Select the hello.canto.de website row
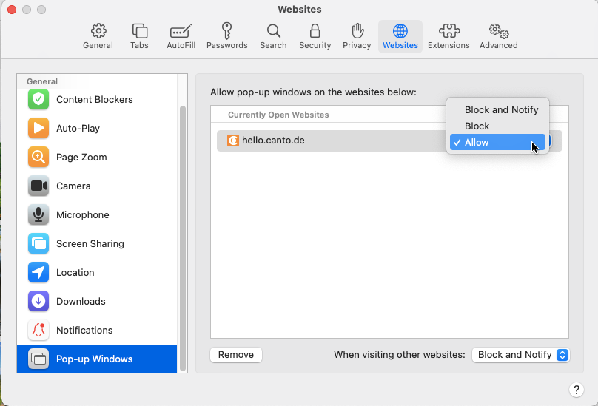The width and height of the screenshot is (598, 406). [x=389, y=141]
